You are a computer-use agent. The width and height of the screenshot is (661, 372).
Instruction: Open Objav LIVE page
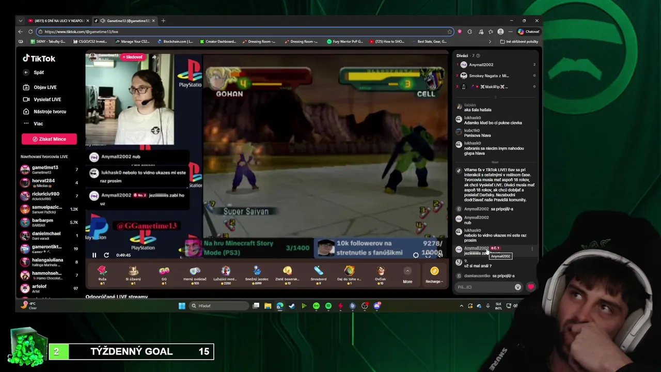[40, 87]
